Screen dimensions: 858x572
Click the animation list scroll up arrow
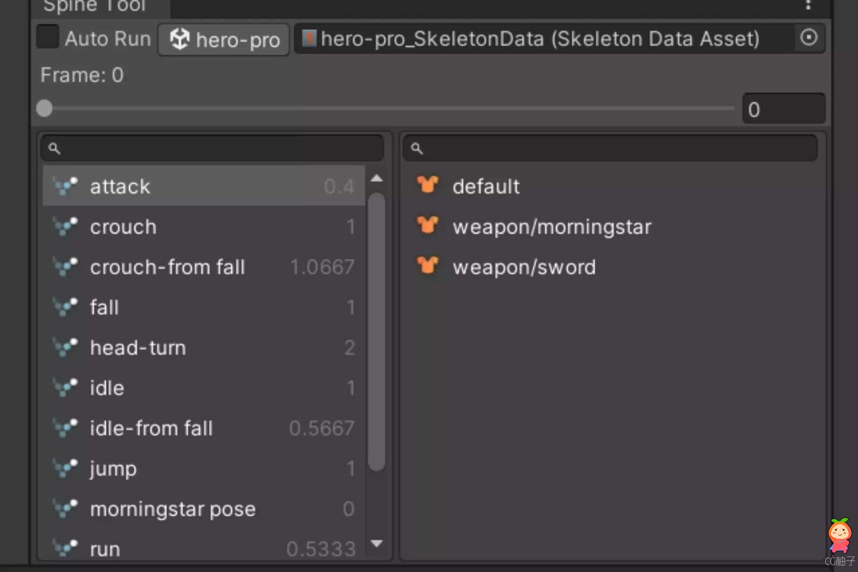377,178
